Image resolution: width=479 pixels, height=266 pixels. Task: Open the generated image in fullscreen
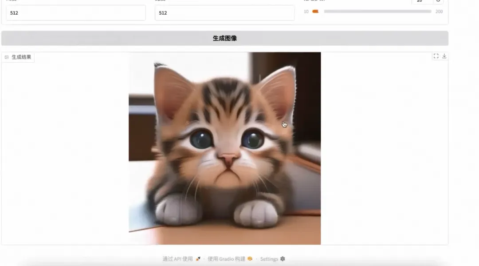pyautogui.click(x=436, y=56)
